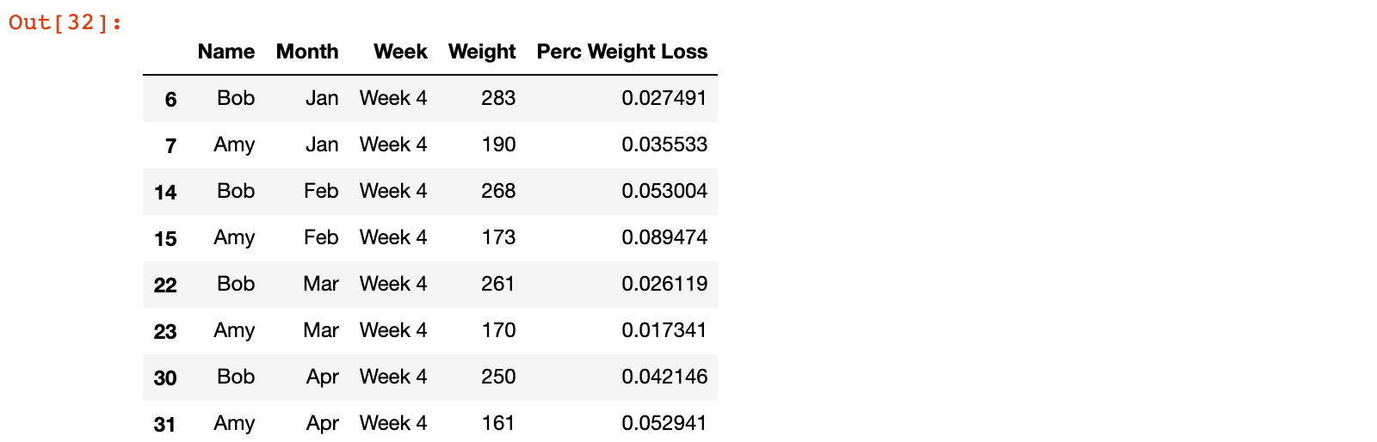
Task: Click row index 31
Action: coord(165,424)
